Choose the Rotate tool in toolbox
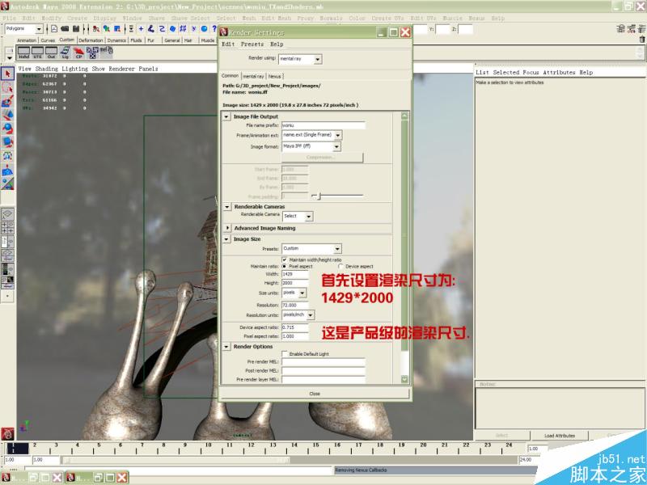This screenshot has width=647, height=485. (x=7, y=129)
